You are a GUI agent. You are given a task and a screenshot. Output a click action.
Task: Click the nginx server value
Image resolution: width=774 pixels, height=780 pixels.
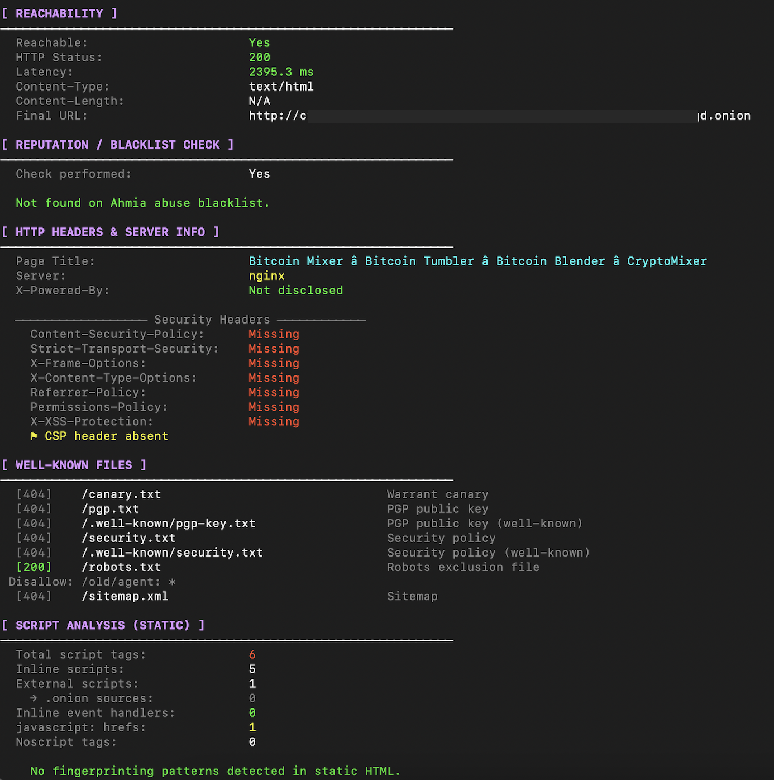pyautogui.click(x=267, y=276)
